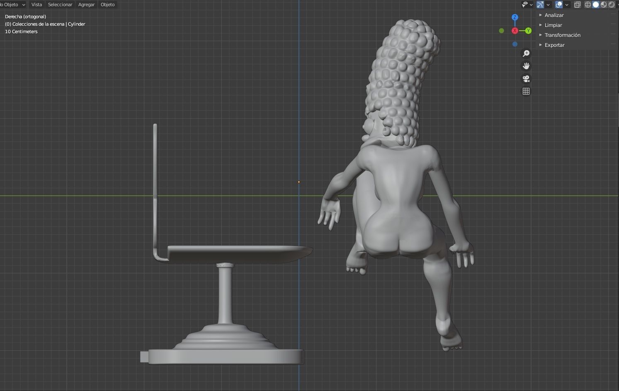Open the Seleccionar menu

click(60, 5)
